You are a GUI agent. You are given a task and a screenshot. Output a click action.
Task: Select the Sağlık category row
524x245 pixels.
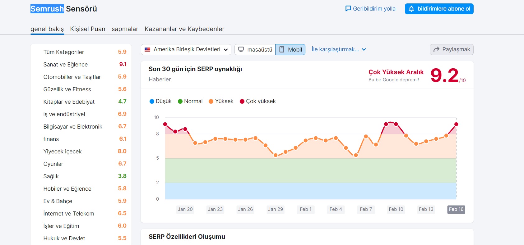51,176
